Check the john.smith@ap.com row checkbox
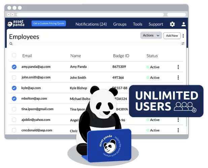Viewport: 208px width, 168px height. point(14,77)
